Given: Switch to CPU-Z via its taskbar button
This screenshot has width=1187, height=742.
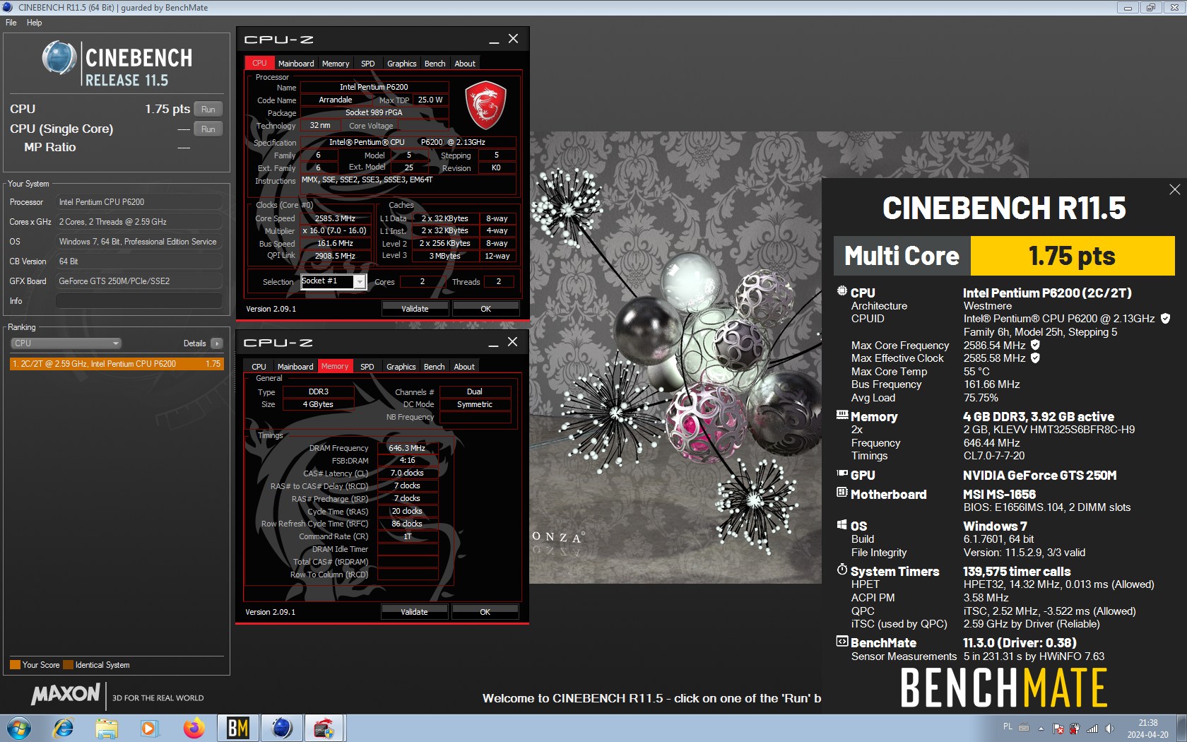Looking at the screenshot, I should (324, 728).
